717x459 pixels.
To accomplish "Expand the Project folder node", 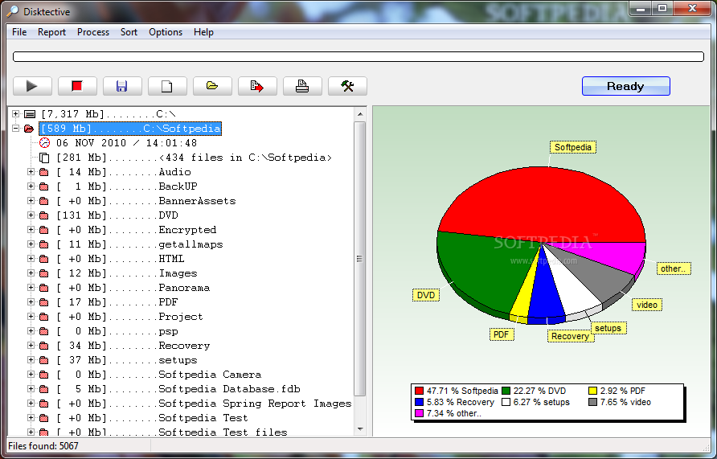I will [31, 317].
